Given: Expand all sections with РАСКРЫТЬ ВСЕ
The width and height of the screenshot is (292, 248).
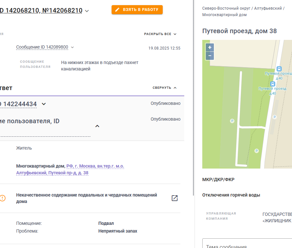Looking at the screenshot, I should click(160, 34).
